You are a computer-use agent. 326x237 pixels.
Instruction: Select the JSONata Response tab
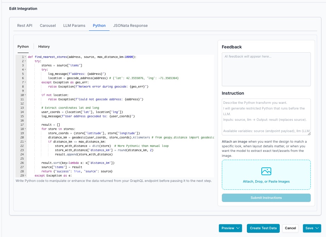pos(130,26)
